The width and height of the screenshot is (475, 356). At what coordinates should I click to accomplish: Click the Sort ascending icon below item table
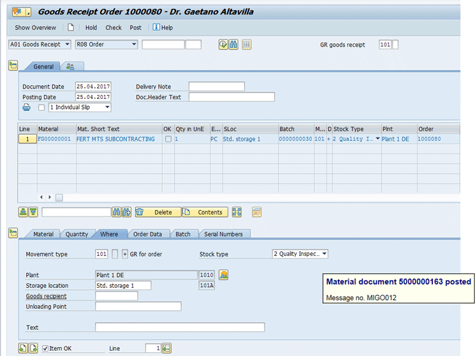tap(23, 212)
